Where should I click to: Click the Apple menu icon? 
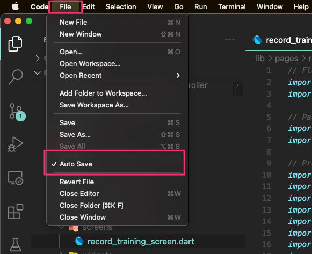pos(15,6)
